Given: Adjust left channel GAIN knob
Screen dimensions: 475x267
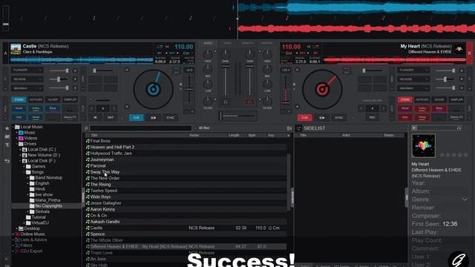Looking at the screenshot, I should tap(226, 54).
